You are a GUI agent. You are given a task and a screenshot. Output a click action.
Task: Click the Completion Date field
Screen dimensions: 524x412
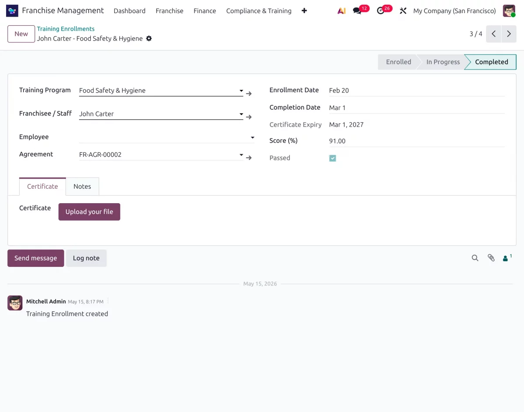click(x=417, y=108)
